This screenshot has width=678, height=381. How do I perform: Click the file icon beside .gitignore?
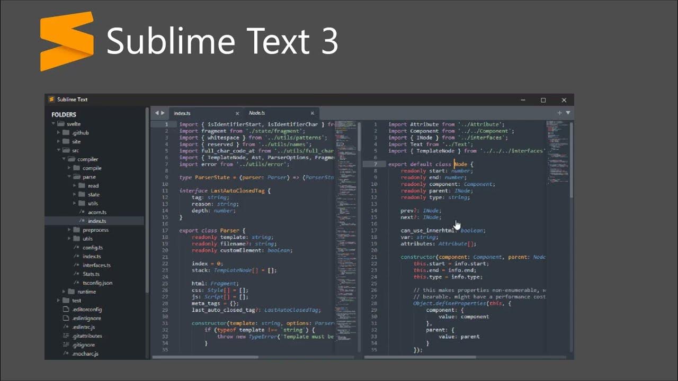[66, 344]
